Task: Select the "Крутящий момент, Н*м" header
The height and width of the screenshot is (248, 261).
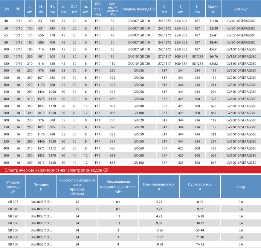Action: 112,9
